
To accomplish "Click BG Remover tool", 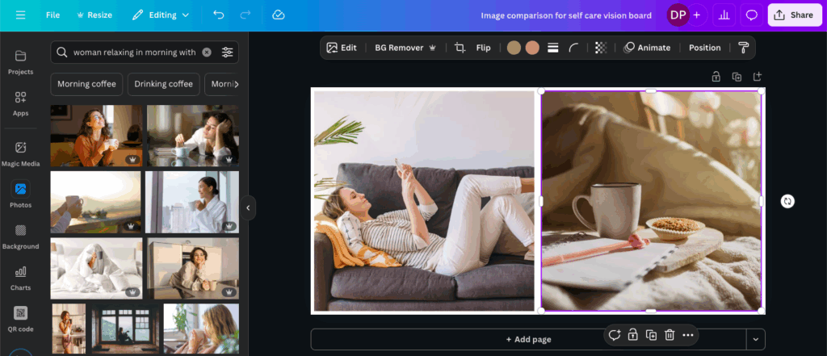I will (405, 48).
